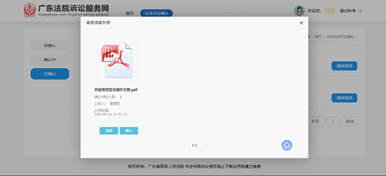Click the 确认 button under the PDF

pyautogui.click(x=129, y=131)
